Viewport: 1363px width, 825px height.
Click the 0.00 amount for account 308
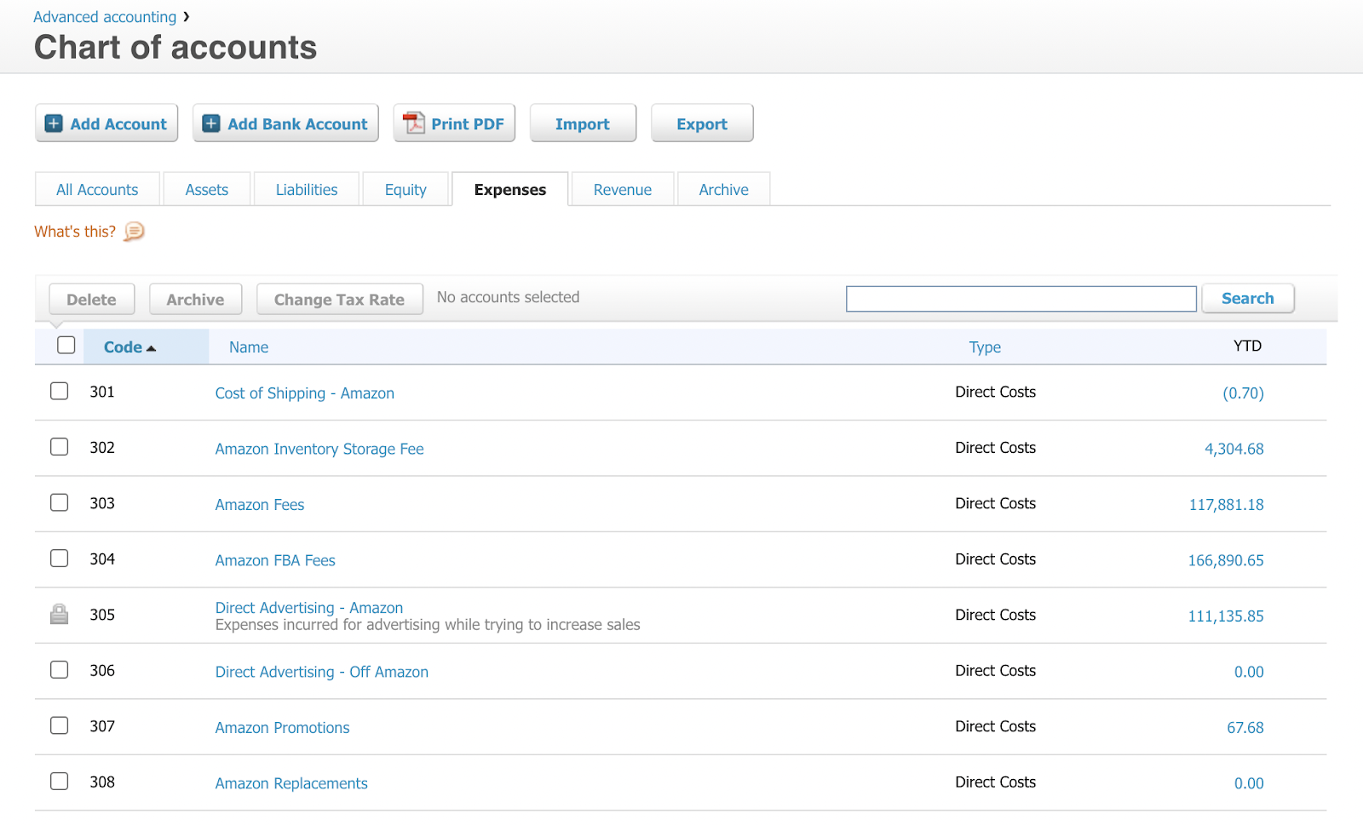click(1249, 783)
